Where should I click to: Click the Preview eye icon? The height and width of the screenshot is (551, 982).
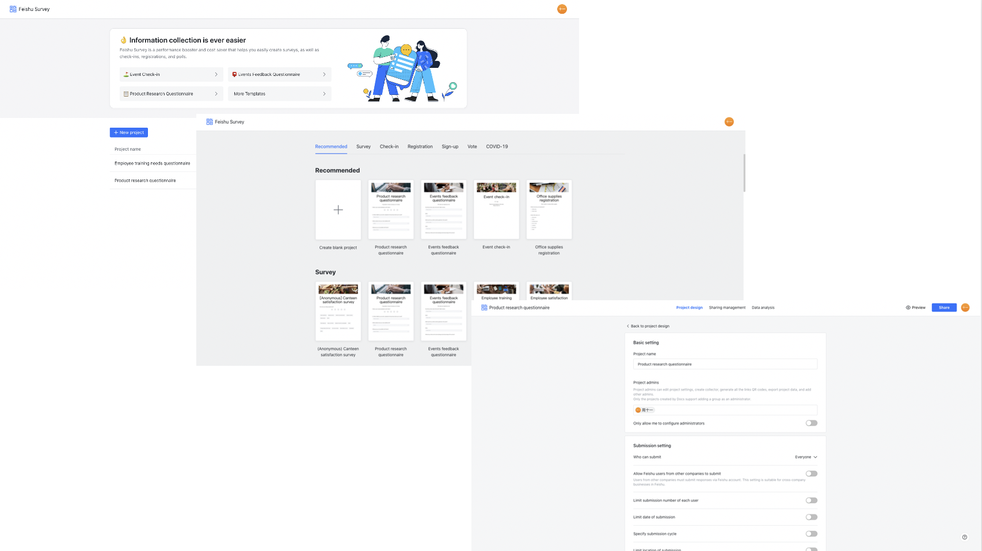908,307
